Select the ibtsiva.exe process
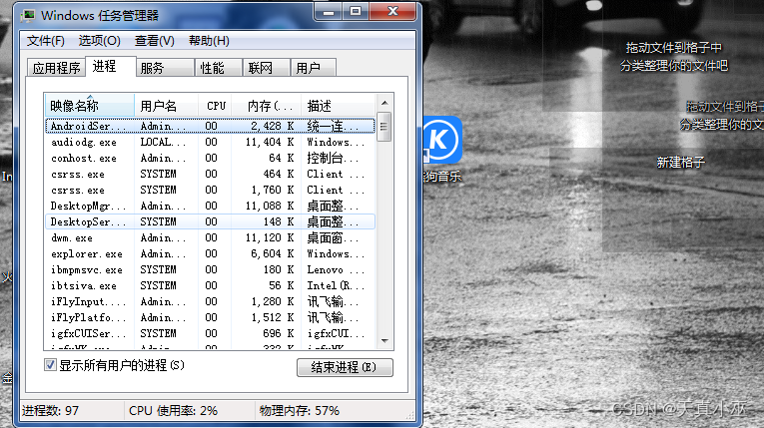Screen dimensions: 764x428 pos(210,285)
